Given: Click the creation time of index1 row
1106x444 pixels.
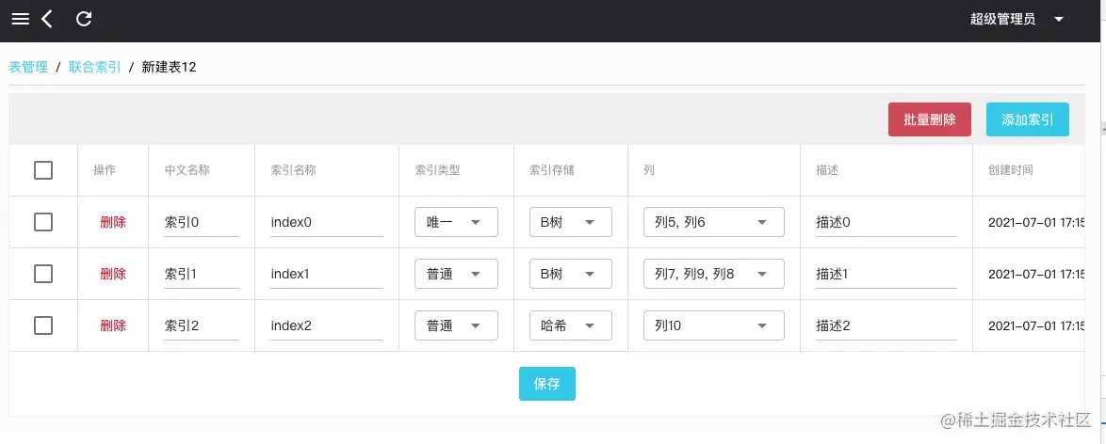Looking at the screenshot, I should coord(1036,274).
